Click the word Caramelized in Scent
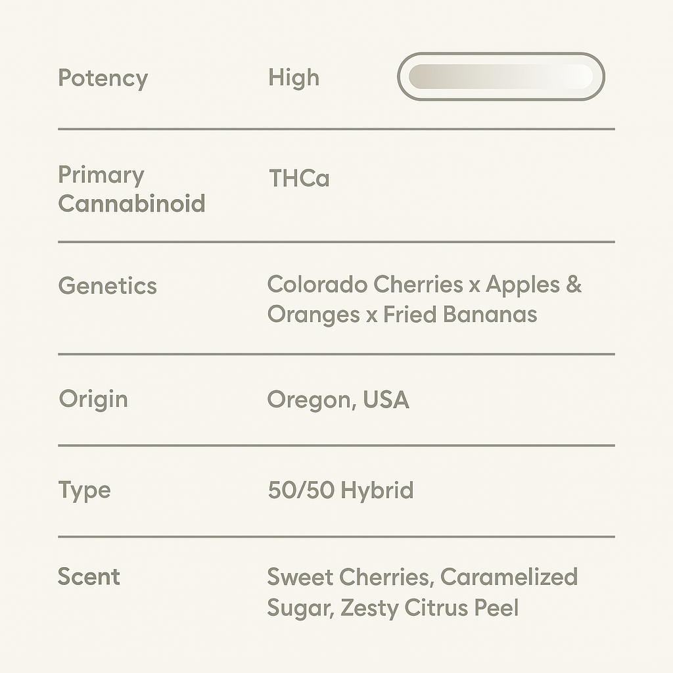Image resolution: width=673 pixels, height=673 pixels. point(509,577)
